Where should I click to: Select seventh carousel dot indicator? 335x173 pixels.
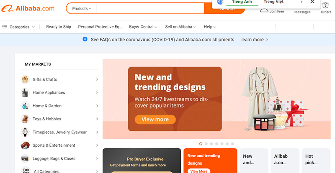coord(232,144)
